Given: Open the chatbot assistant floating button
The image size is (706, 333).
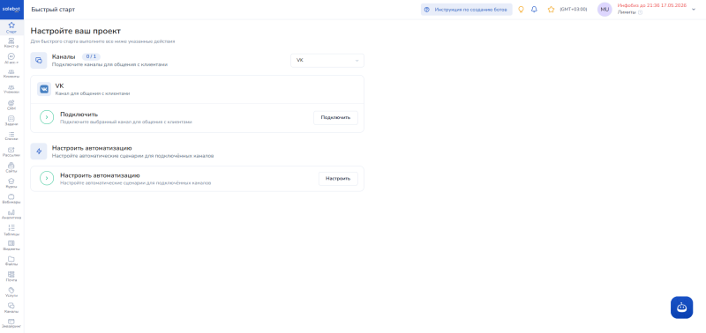Looking at the screenshot, I should (681, 307).
